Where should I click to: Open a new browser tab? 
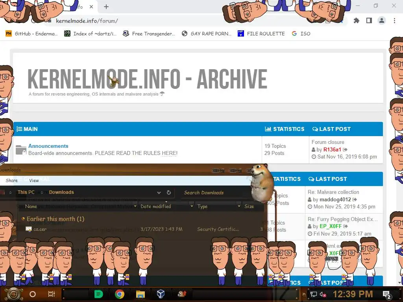(106, 7)
